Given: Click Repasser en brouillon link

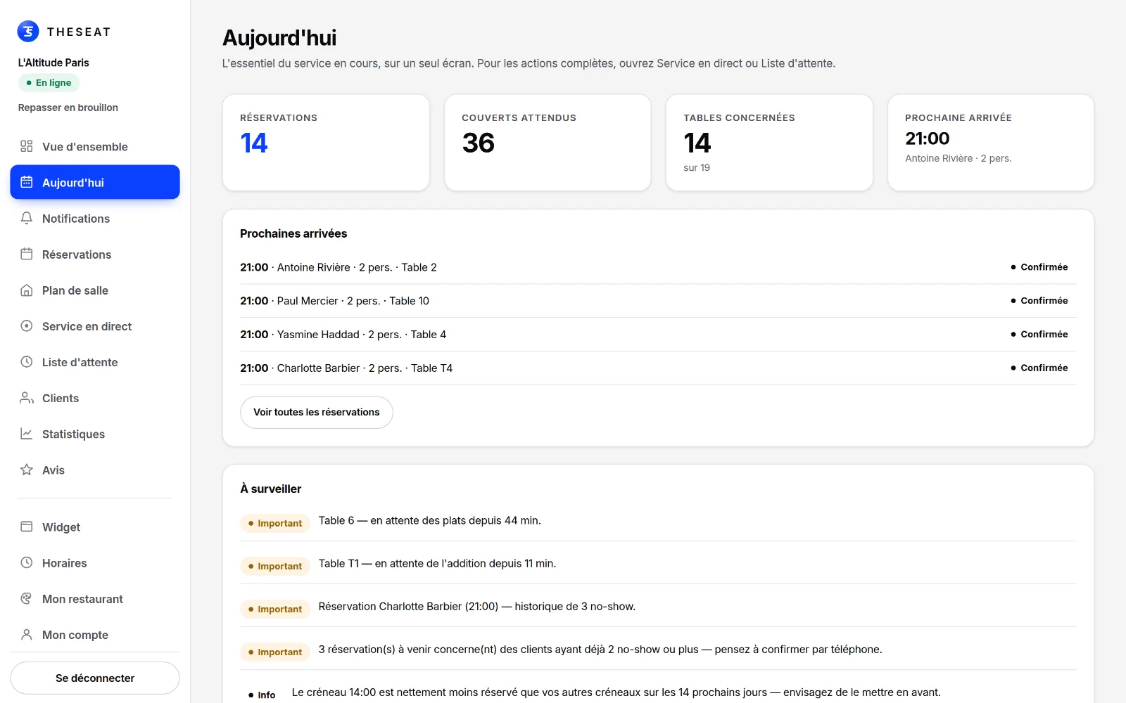Looking at the screenshot, I should coord(68,108).
